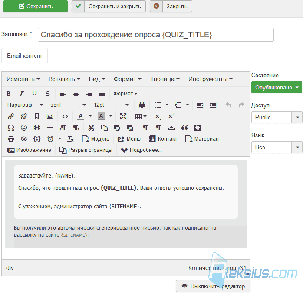303x293 pixels.
Task: Undo the last action
Action: 228,105
